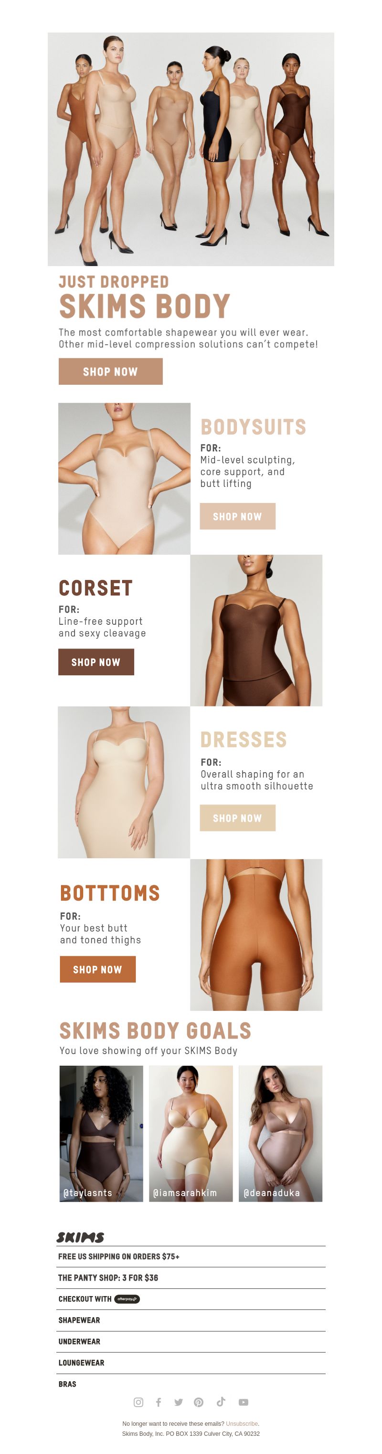This screenshot has height=1454, width=382.
Task: Open the Shapewear footer menu item
Action: 191,1320
